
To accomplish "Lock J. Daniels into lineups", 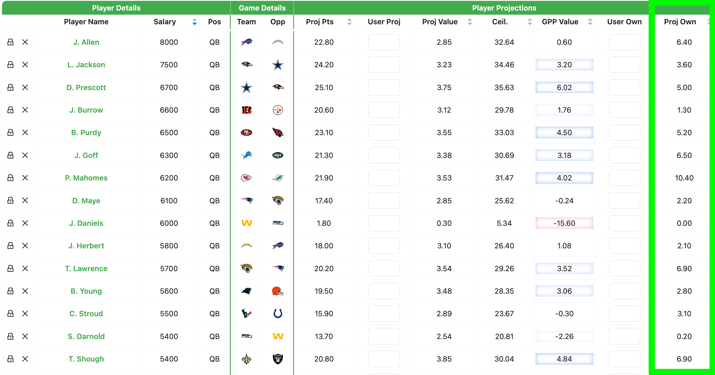I will tap(11, 223).
